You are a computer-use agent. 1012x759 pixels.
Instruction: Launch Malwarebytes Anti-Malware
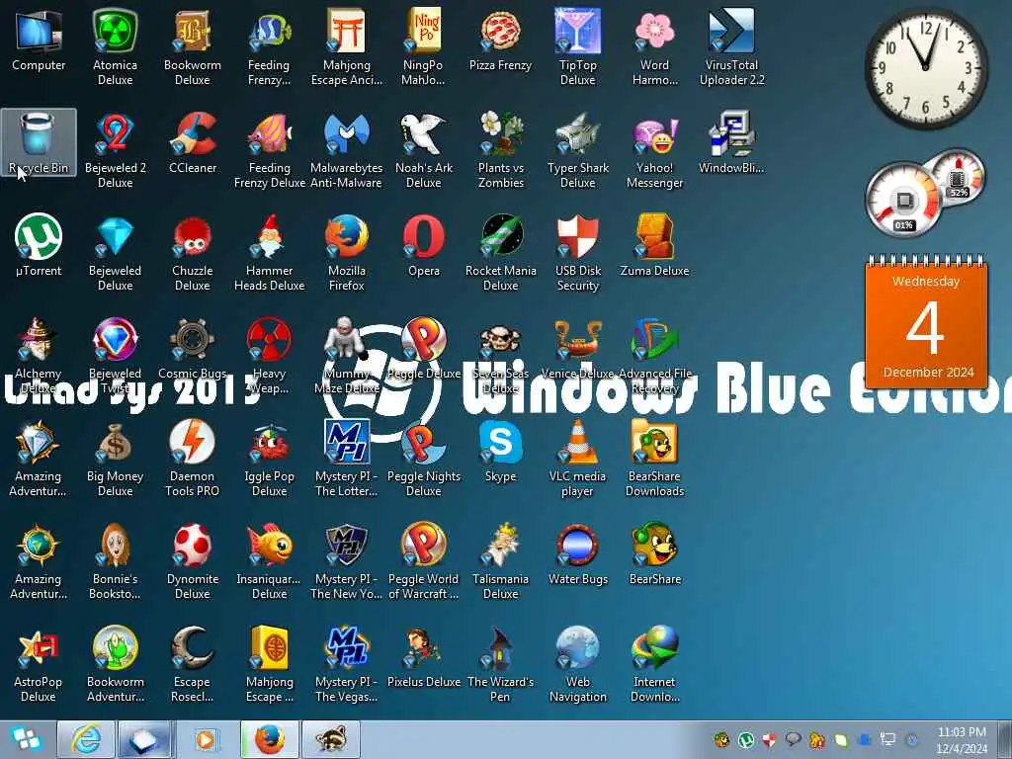(x=347, y=150)
